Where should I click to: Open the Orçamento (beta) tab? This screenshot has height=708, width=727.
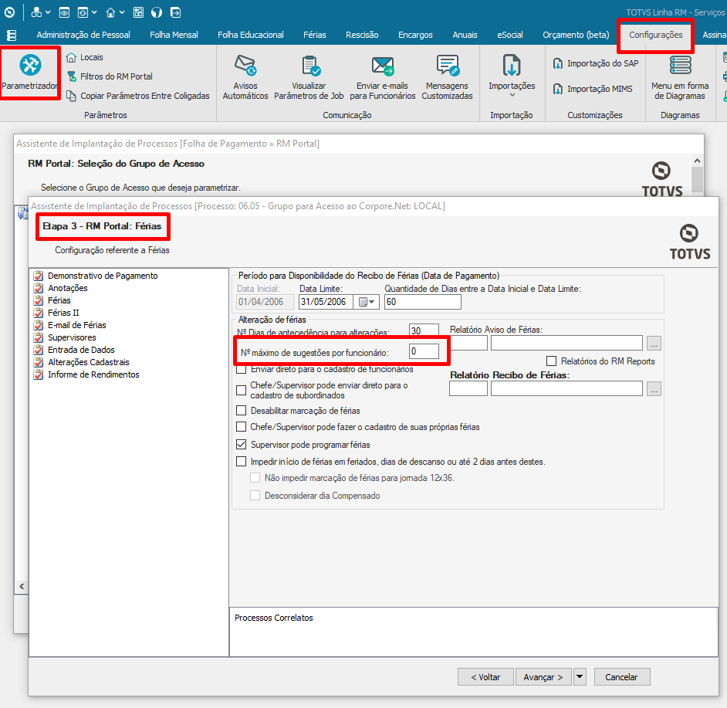click(576, 35)
